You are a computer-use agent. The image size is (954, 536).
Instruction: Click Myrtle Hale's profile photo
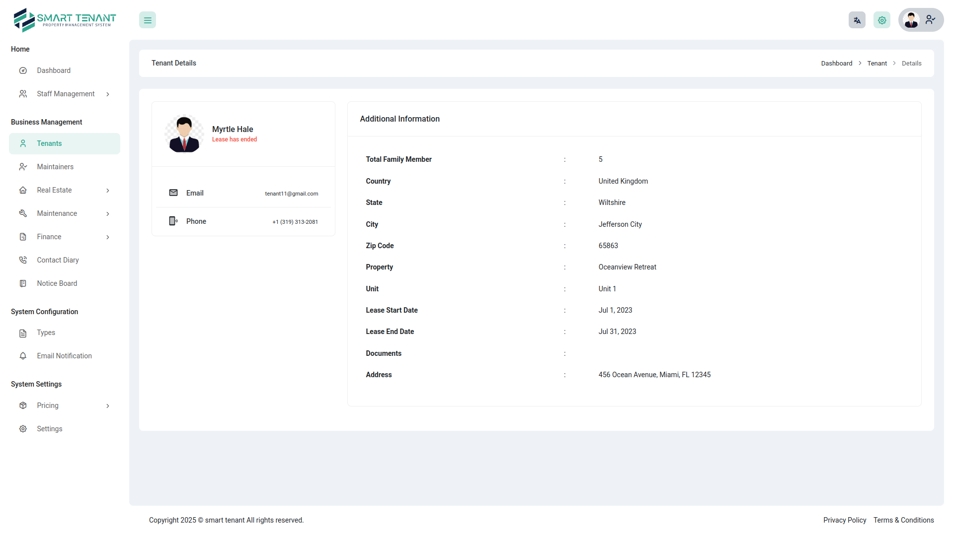point(184,133)
